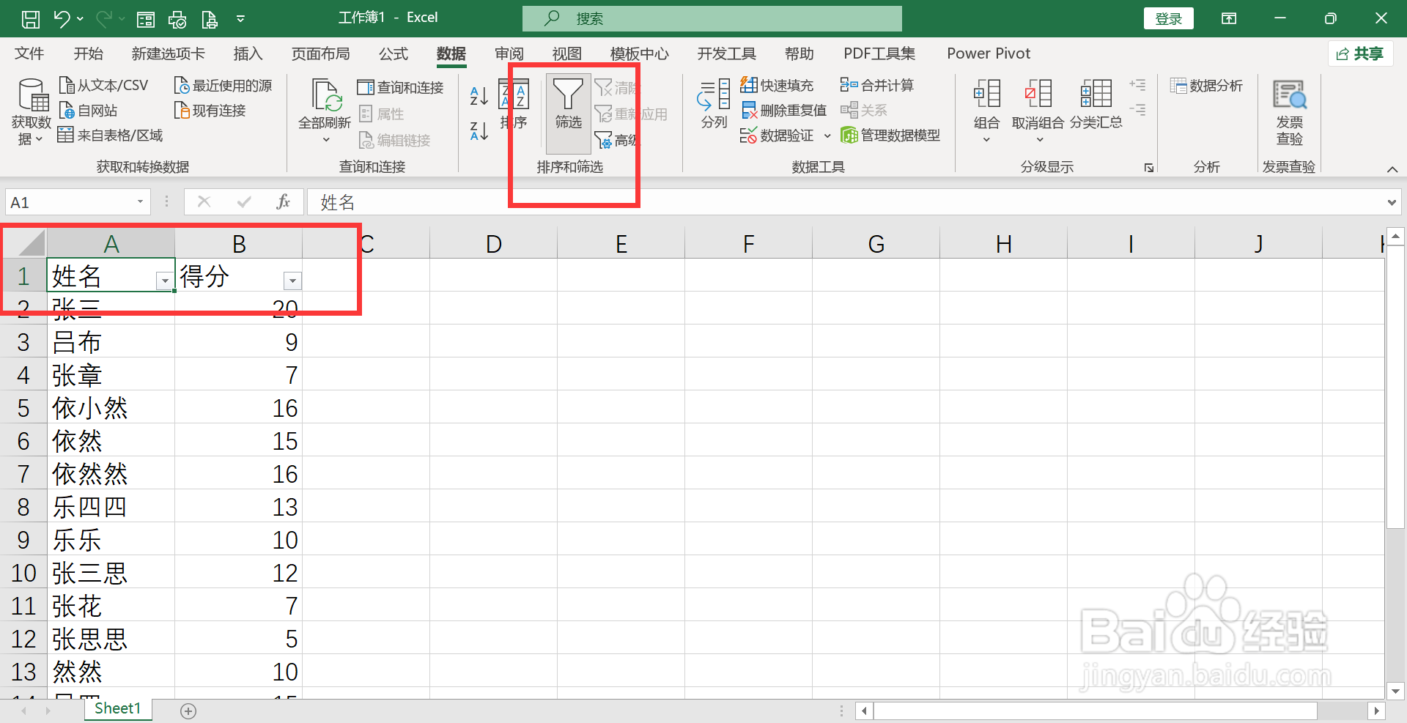
Task: Switch to Insert (插入) tab
Action: 248,53
